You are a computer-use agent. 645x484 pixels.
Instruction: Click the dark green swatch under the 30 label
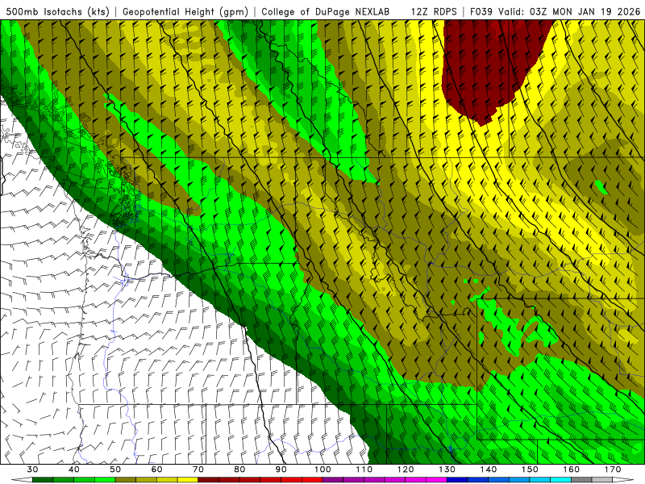pos(43,480)
